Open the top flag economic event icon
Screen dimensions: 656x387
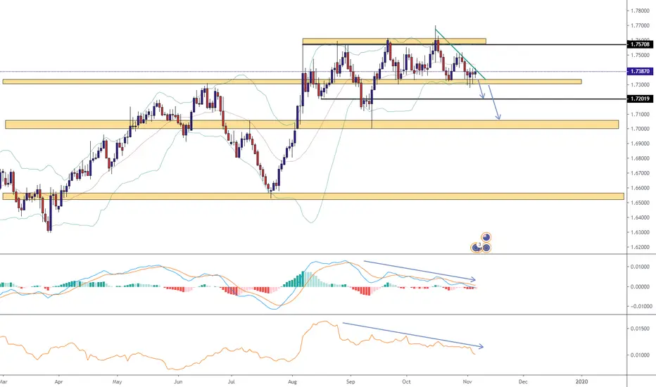pyautogui.click(x=486, y=237)
